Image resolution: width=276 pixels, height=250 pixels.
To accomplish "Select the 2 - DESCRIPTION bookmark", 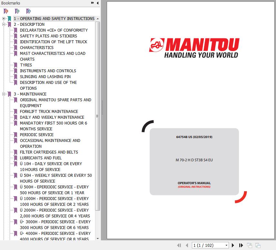I will click(29, 24).
